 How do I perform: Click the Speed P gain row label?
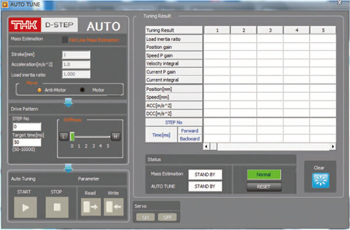pyautogui.click(x=174, y=55)
